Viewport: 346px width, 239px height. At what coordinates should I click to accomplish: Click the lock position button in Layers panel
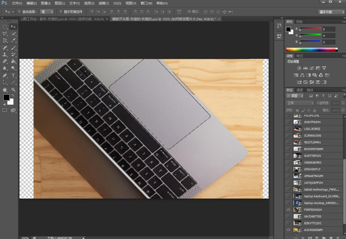309,110
